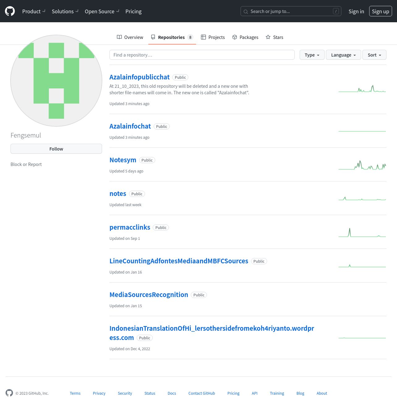Click the repositories count badge 8
Image resolution: width=397 pixels, height=412 pixels.
coord(190,37)
